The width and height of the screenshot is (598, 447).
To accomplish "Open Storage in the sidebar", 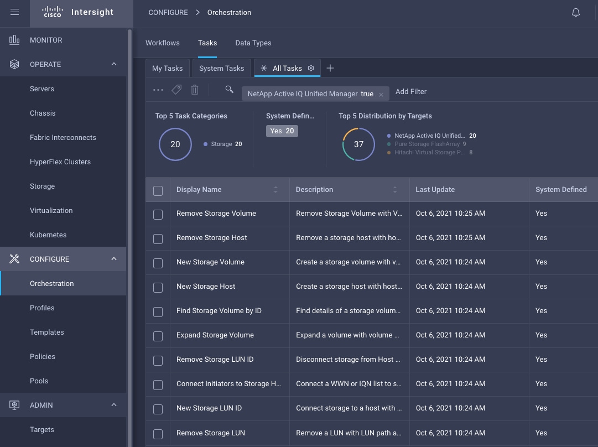I will click(43, 186).
